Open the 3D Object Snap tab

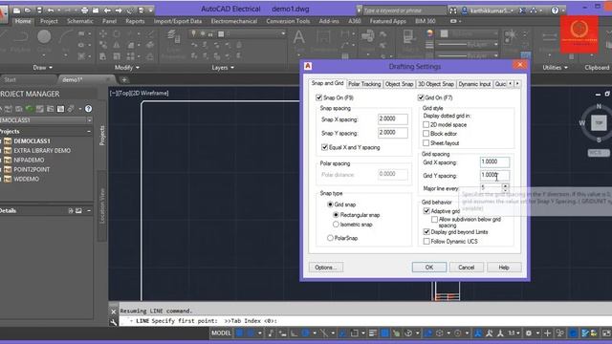click(436, 84)
